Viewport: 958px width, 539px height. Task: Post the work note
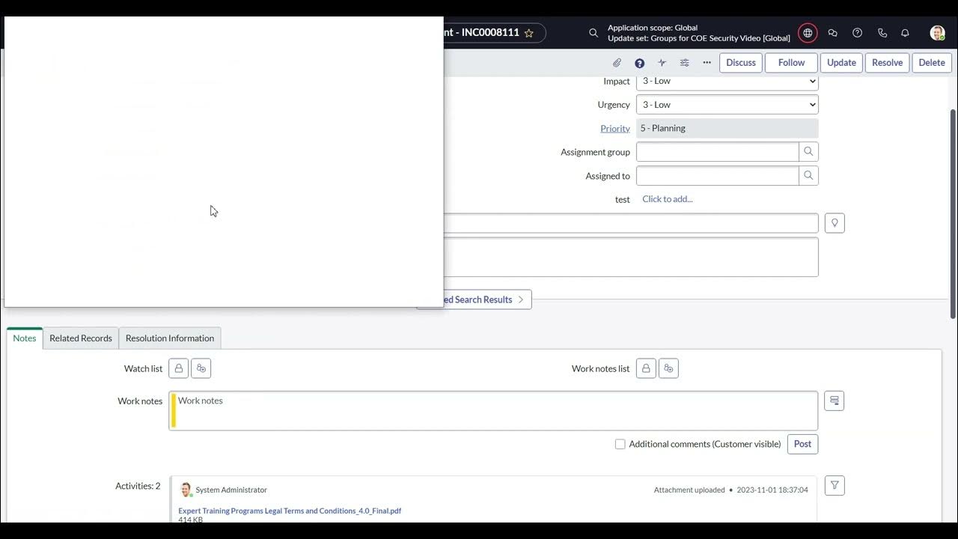click(x=802, y=444)
